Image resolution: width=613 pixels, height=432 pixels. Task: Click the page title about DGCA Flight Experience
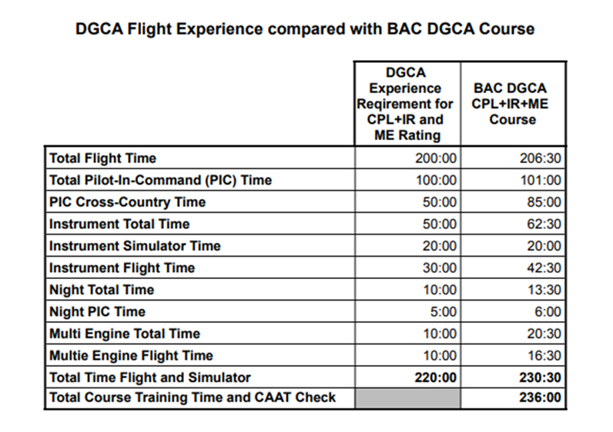306,30
